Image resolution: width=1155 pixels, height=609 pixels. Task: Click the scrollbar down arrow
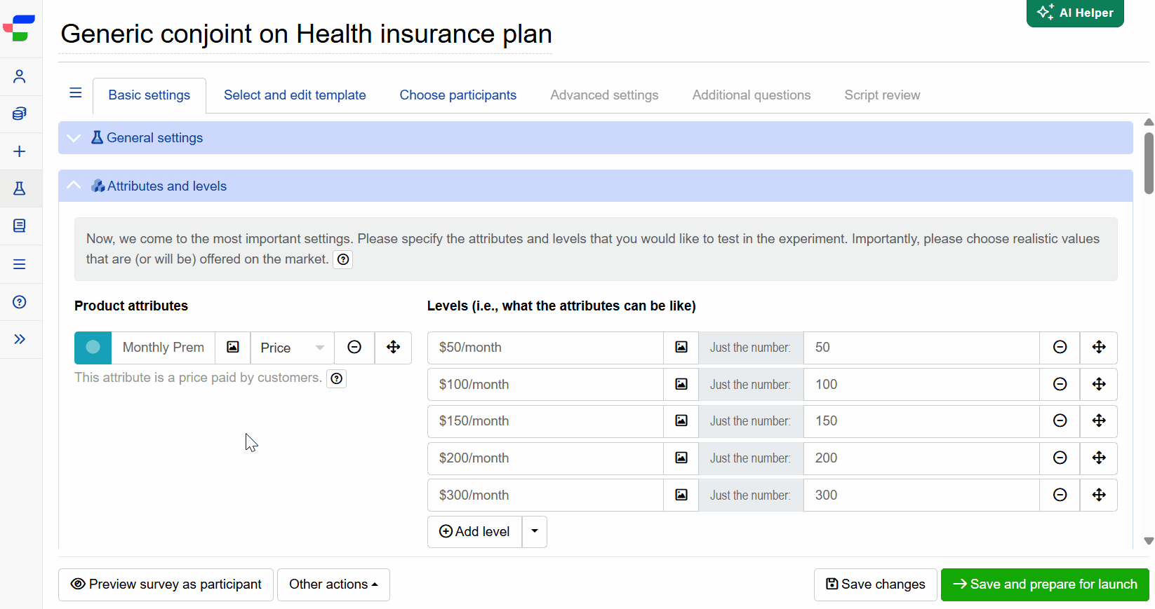click(1149, 541)
